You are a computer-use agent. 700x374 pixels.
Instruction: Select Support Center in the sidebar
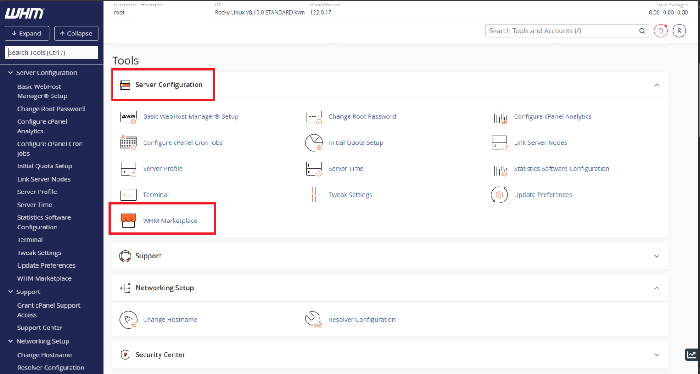point(40,327)
